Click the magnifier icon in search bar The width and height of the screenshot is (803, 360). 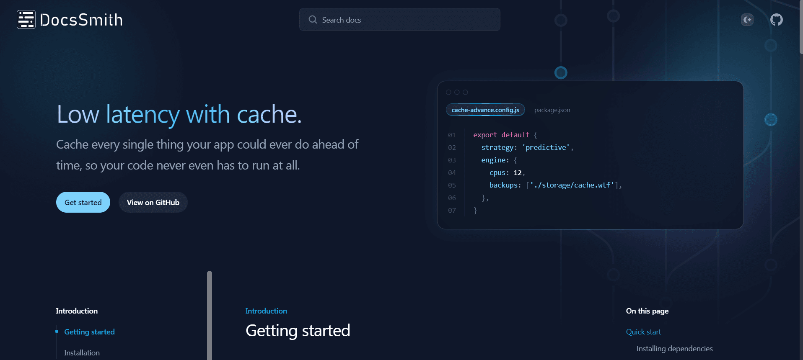click(x=313, y=20)
